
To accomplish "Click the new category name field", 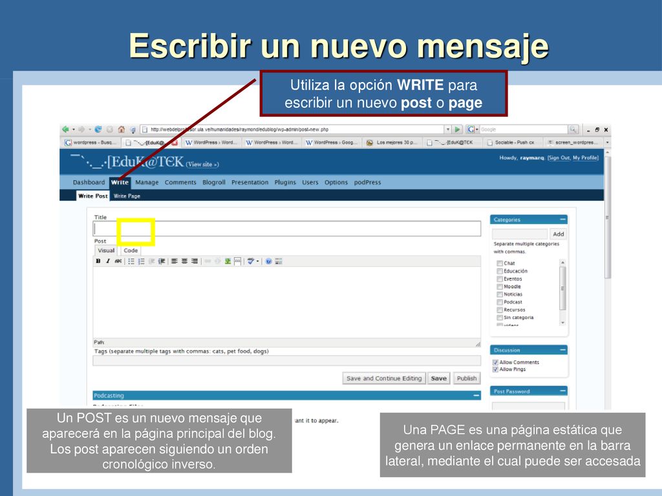I will pyautogui.click(x=520, y=234).
